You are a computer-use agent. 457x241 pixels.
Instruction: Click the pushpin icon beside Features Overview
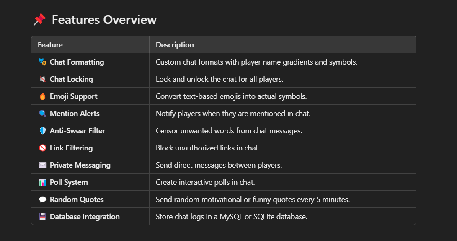pos(39,20)
